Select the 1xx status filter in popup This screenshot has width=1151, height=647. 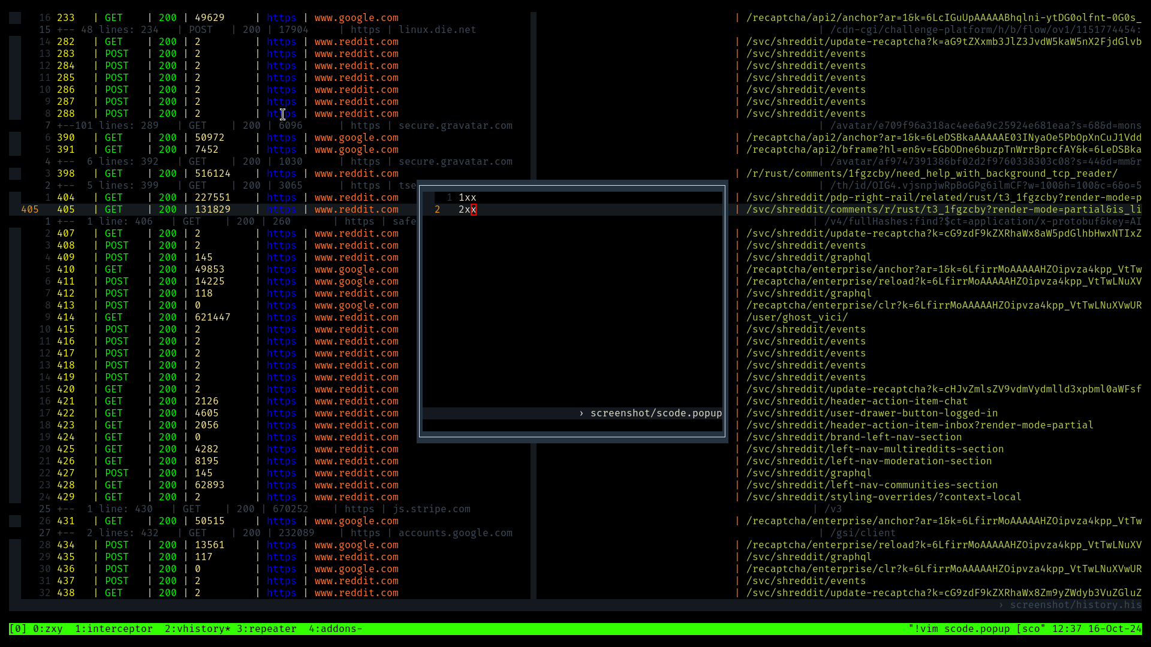coord(467,198)
